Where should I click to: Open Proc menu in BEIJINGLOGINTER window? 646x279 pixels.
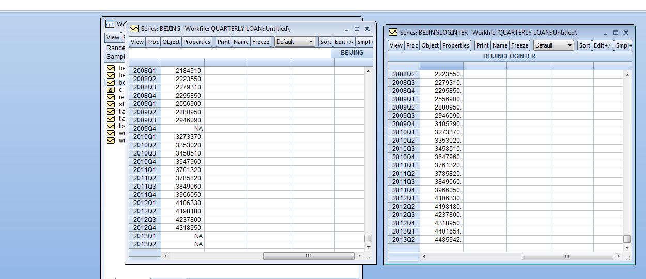(412, 45)
